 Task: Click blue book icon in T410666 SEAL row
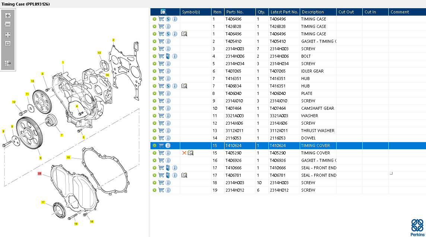(168, 168)
